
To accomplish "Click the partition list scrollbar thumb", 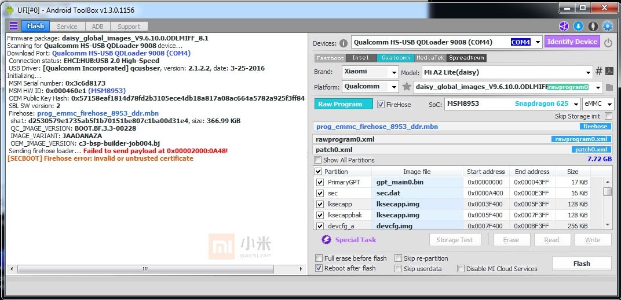I will click(607, 192).
